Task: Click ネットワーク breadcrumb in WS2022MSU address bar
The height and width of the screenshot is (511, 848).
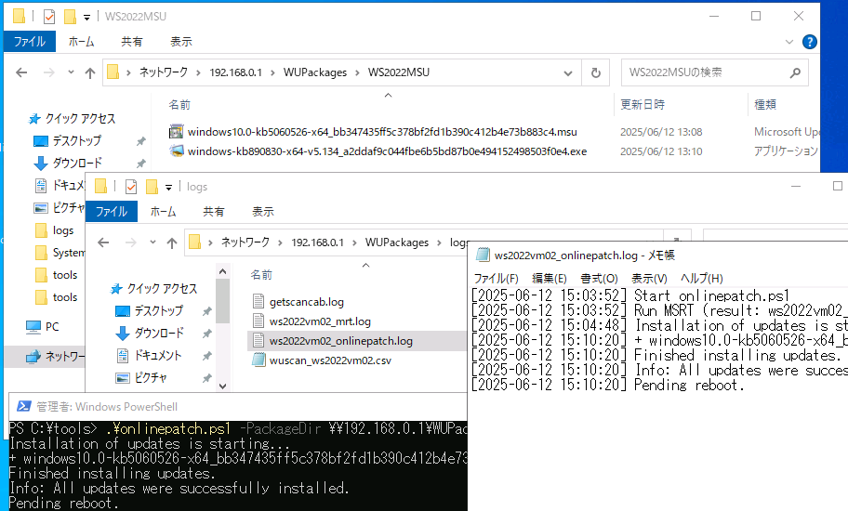Action: click(x=164, y=72)
